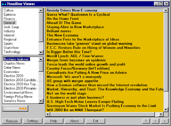Click the up arrow of the category list scrollbar
Image resolution: width=171 pixels, height=126 pixels.
[41, 10]
